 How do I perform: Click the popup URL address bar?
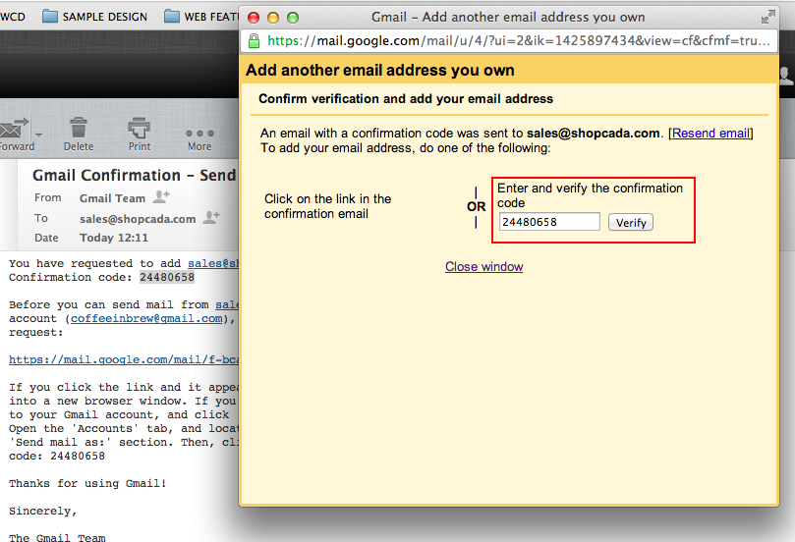(x=509, y=40)
